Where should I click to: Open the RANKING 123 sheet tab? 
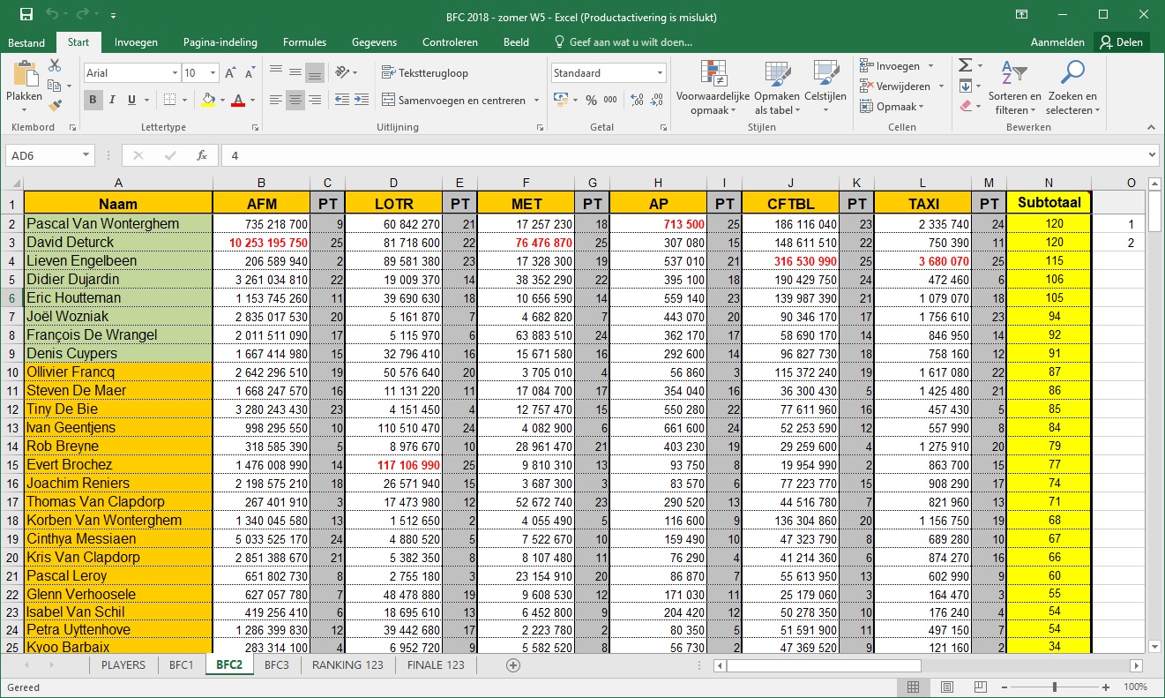click(x=347, y=665)
